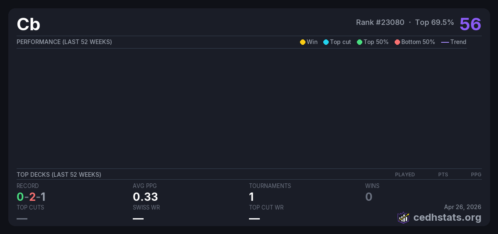The height and width of the screenshot is (234, 498).
Task: Click the yellow Win legend dot
Action: 303,42
